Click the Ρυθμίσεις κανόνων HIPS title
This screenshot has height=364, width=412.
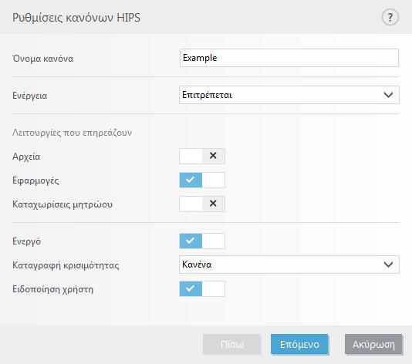pyautogui.click(x=76, y=18)
